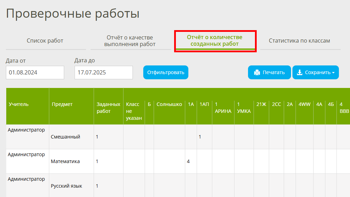Click the Сохранить dropdown caret arrow
This screenshot has height=197, width=350.
[x=333, y=73]
